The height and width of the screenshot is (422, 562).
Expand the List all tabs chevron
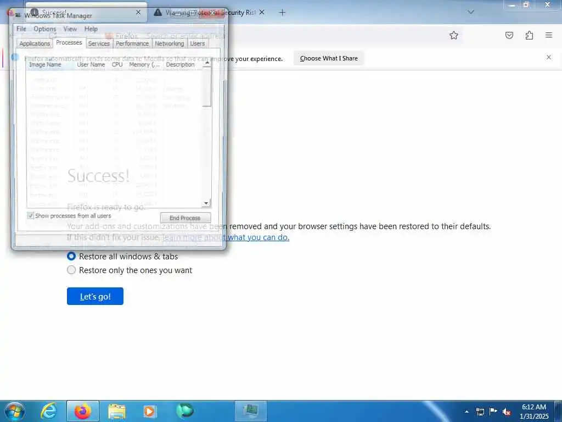471,12
